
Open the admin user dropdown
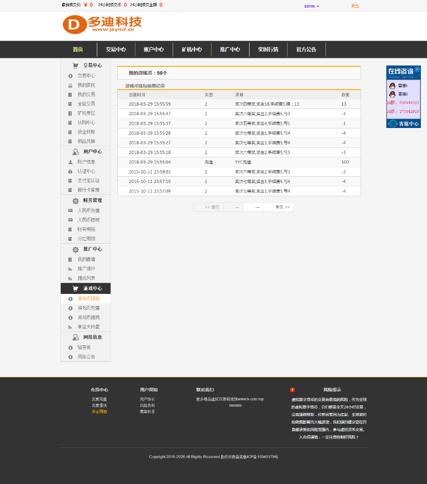[x=311, y=6]
